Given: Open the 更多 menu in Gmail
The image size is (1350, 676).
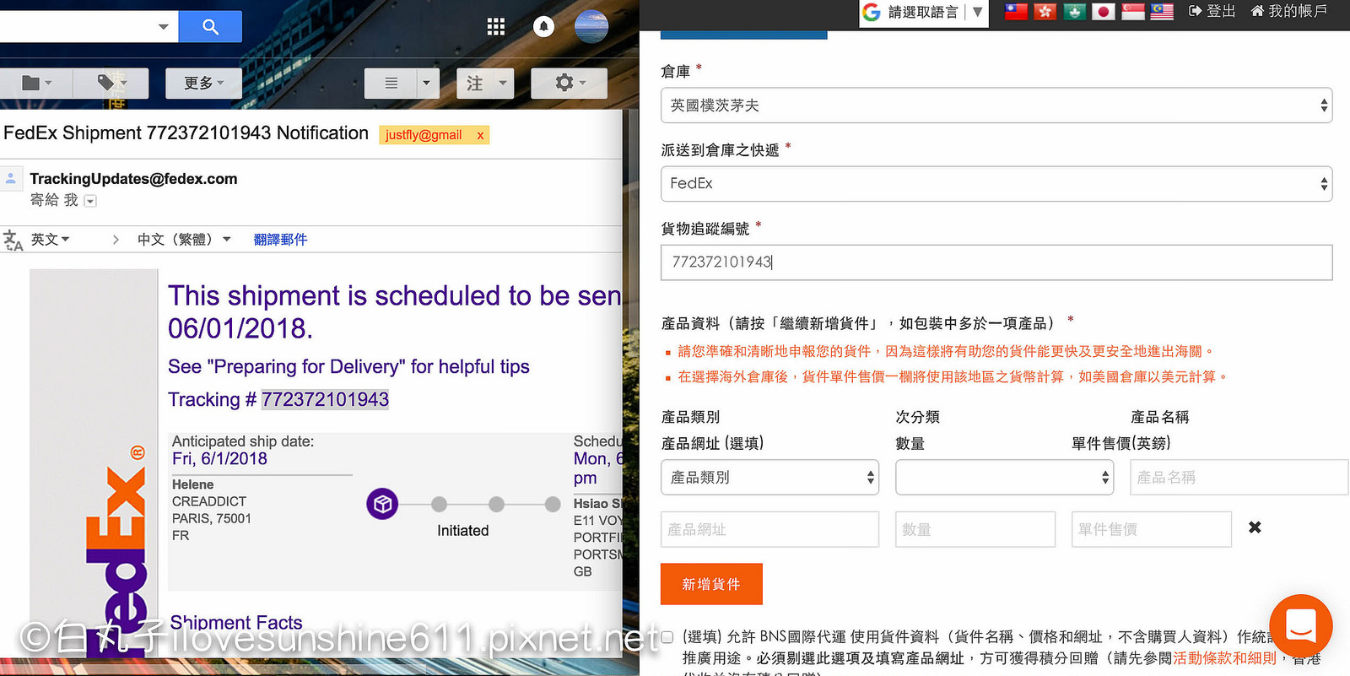Looking at the screenshot, I should coord(203,83).
